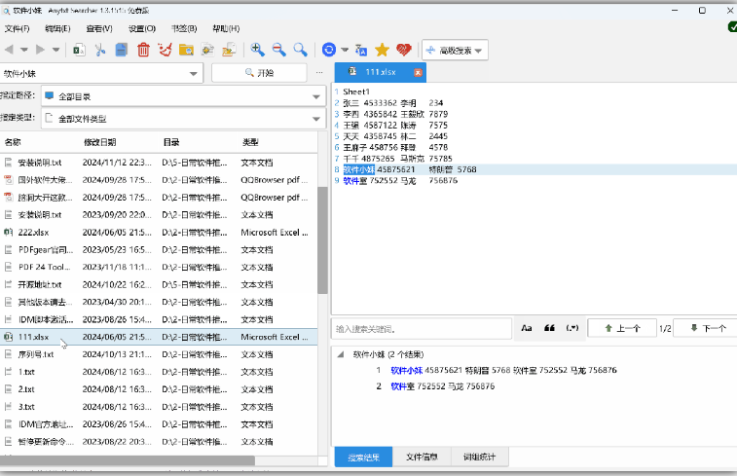Expand the 全部文件类型 type dropdown

click(x=316, y=119)
